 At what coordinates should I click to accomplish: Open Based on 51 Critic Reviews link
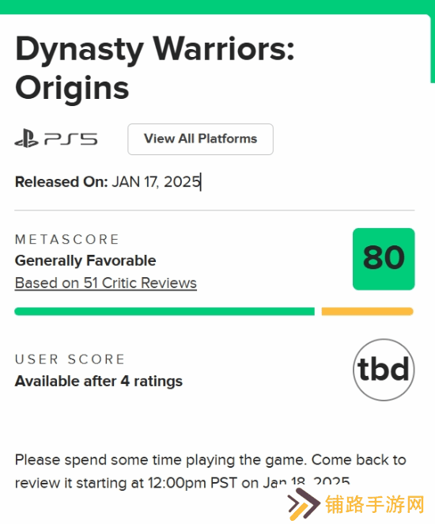tap(106, 283)
